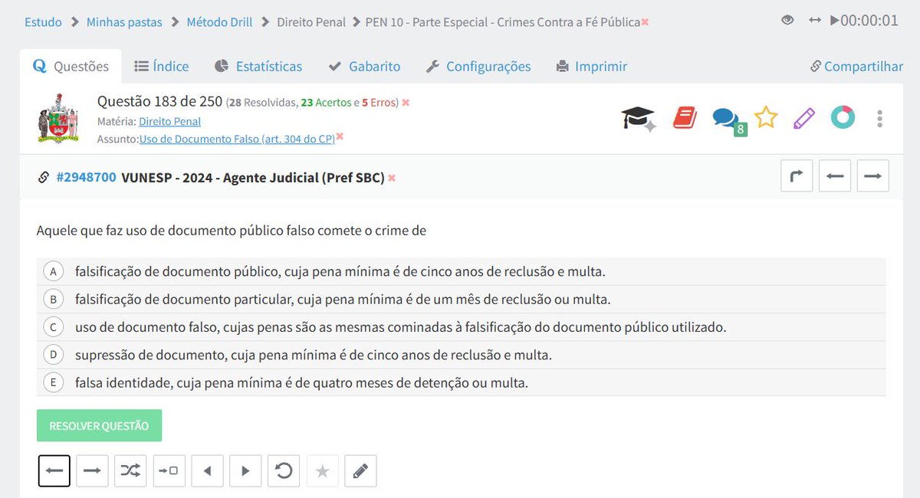Click the '23 Acertos' count text
The width and height of the screenshot is (920, 498).
click(x=325, y=103)
